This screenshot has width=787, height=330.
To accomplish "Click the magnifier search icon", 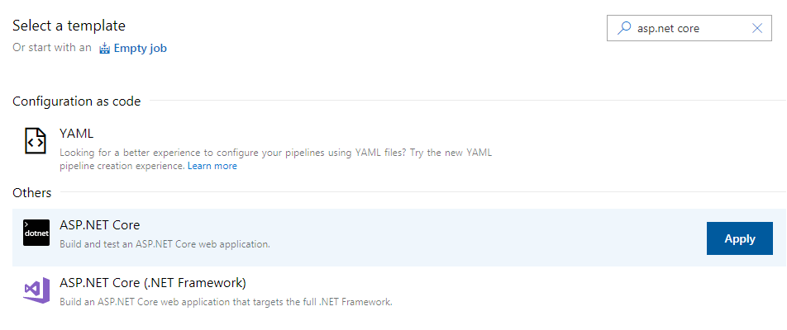I will click(x=624, y=28).
